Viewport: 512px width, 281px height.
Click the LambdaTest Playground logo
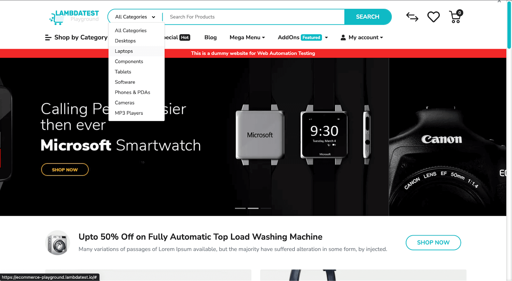coord(74,17)
